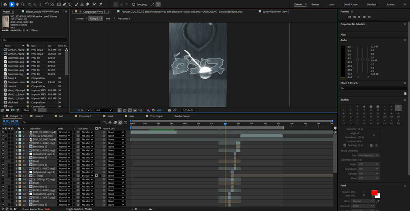Viewport: 410px width, 211px height.
Task: Expand layer 5 Pre-comp 7 properties
Action: tap(17, 147)
